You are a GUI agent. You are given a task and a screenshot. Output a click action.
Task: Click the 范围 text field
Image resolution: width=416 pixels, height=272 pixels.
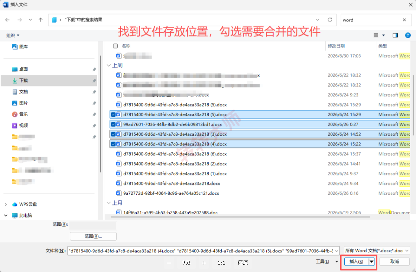pos(93,226)
